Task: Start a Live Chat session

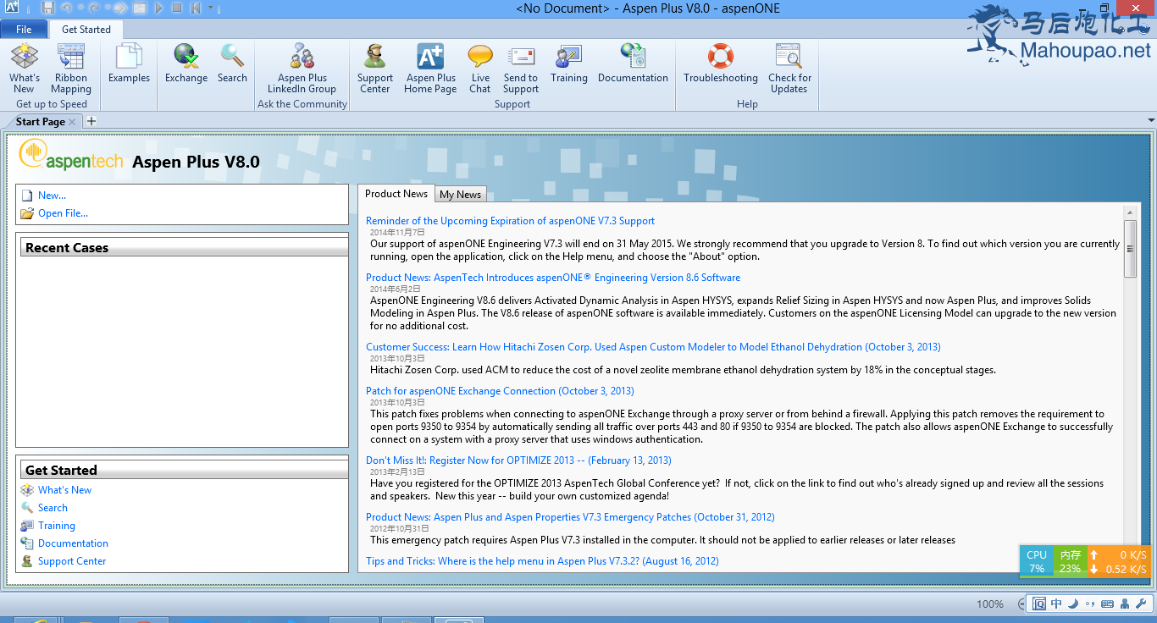Action: [480, 69]
